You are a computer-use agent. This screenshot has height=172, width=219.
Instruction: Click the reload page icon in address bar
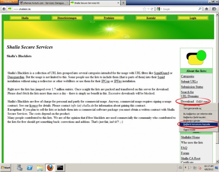[152, 9]
